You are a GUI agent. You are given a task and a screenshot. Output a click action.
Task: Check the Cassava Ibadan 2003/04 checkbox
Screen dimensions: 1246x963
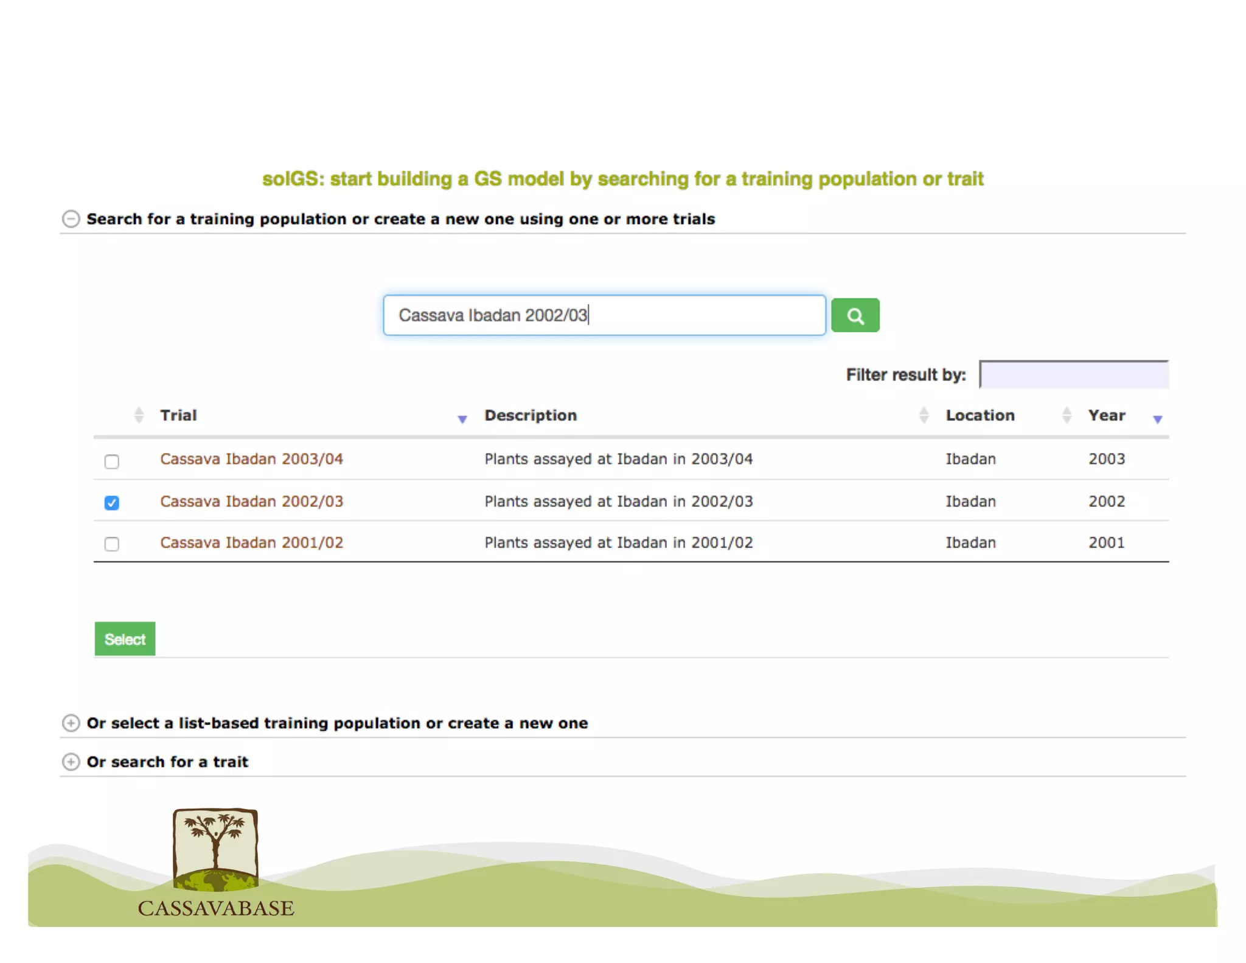[x=111, y=461]
